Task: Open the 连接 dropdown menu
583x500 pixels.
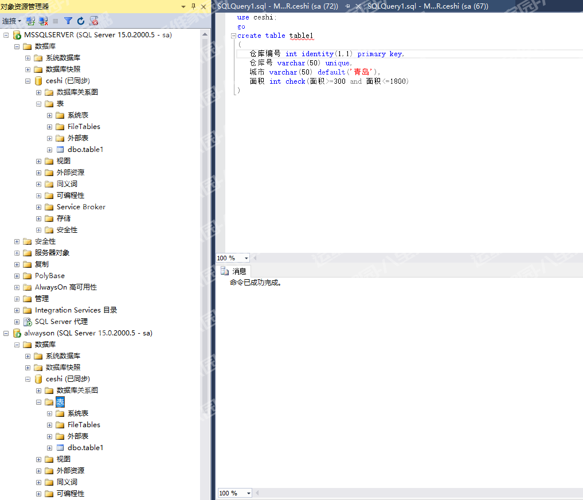Action: point(11,21)
